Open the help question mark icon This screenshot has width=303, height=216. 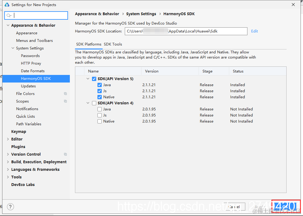10,207
